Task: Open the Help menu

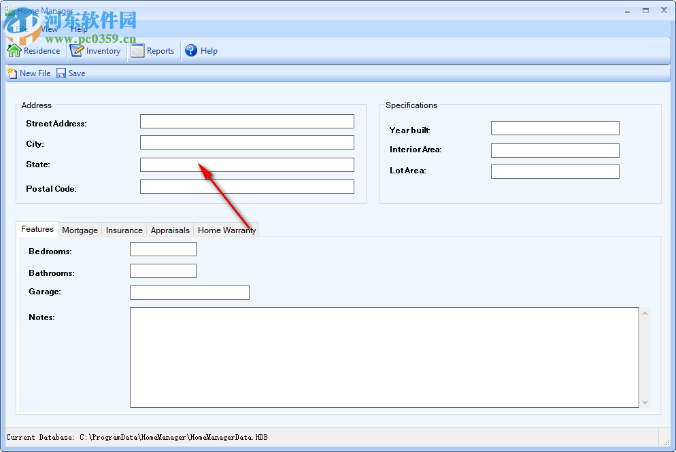Action: [x=79, y=29]
